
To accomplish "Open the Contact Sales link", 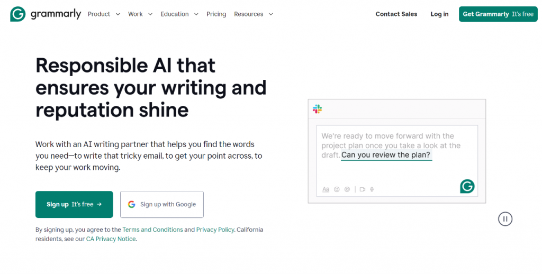I will click(x=396, y=14).
